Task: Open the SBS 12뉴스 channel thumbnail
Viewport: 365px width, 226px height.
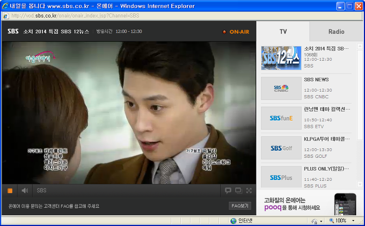Action: point(281,58)
